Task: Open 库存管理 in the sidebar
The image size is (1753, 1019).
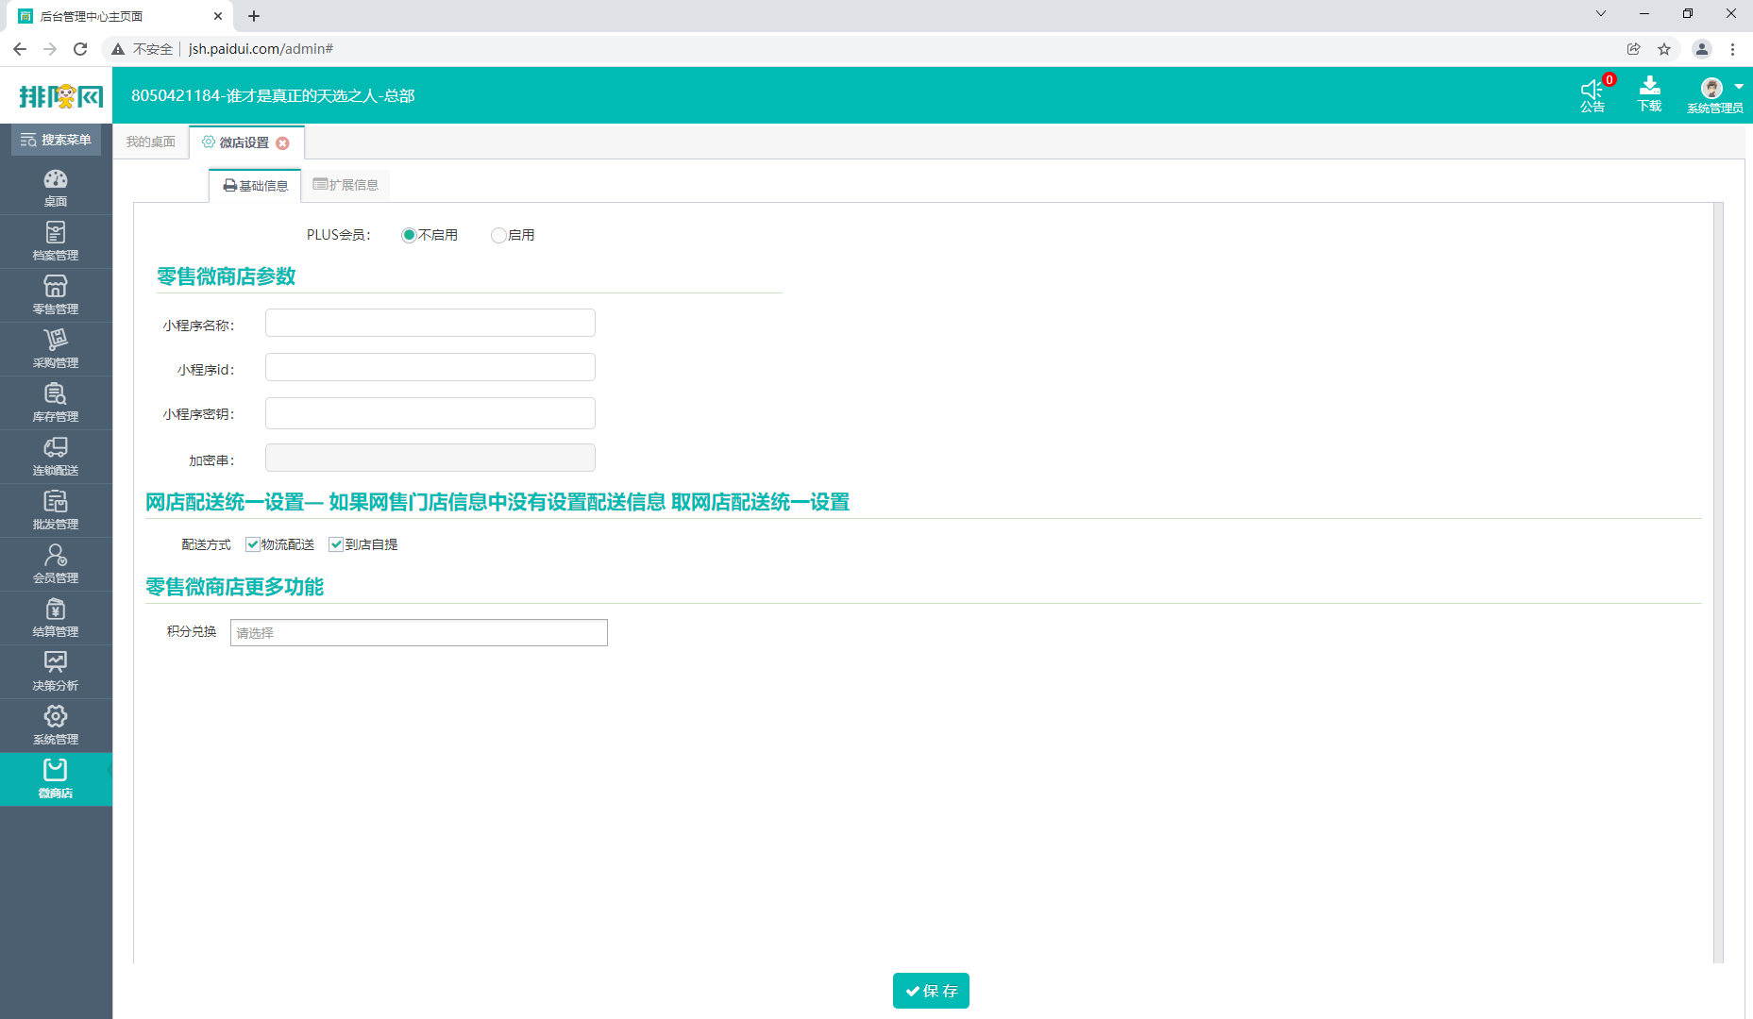Action: click(56, 403)
